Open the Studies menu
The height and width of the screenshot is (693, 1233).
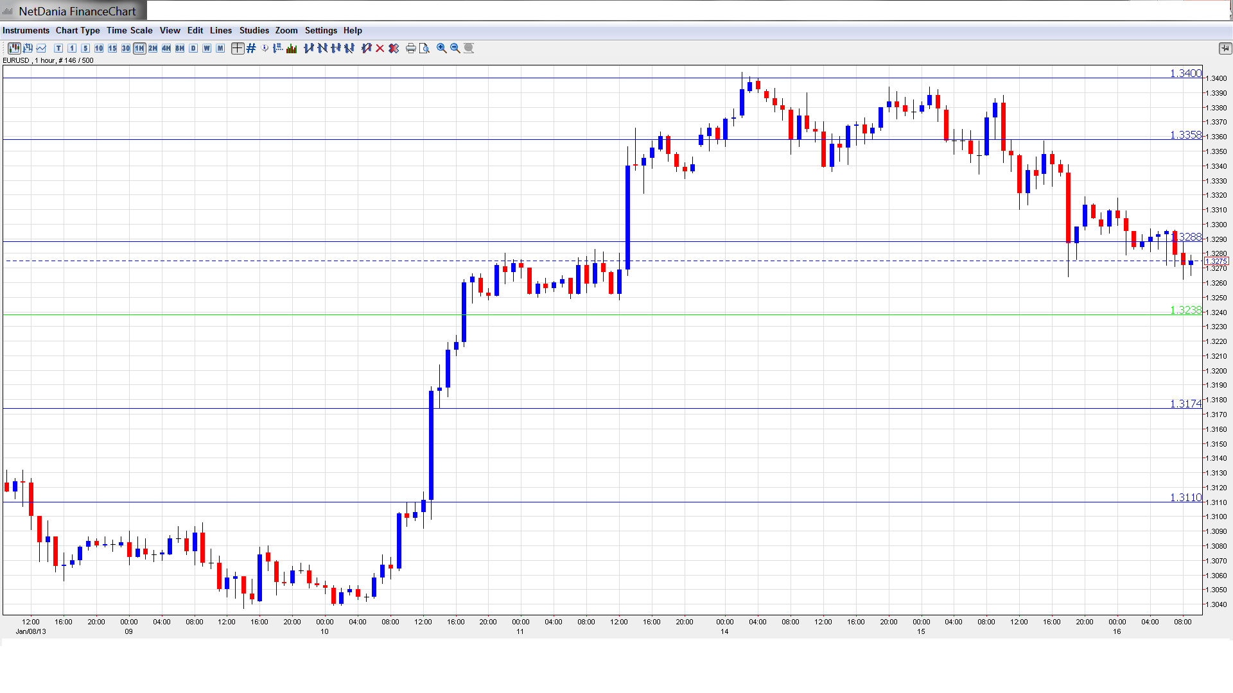(254, 30)
